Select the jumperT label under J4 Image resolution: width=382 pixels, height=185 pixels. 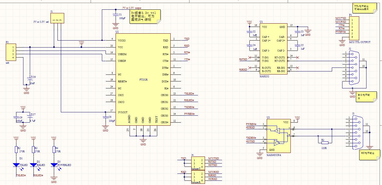pyautogui.click(x=196, y=168)
